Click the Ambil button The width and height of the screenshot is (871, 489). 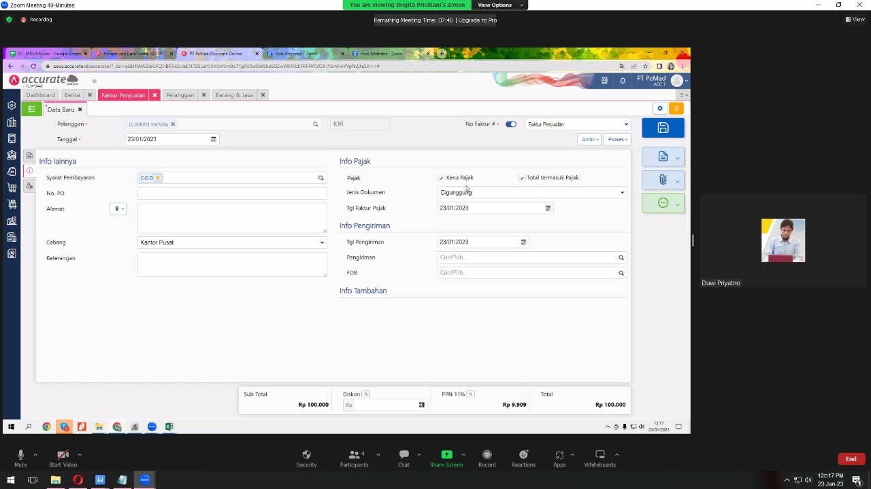[589, 139]
